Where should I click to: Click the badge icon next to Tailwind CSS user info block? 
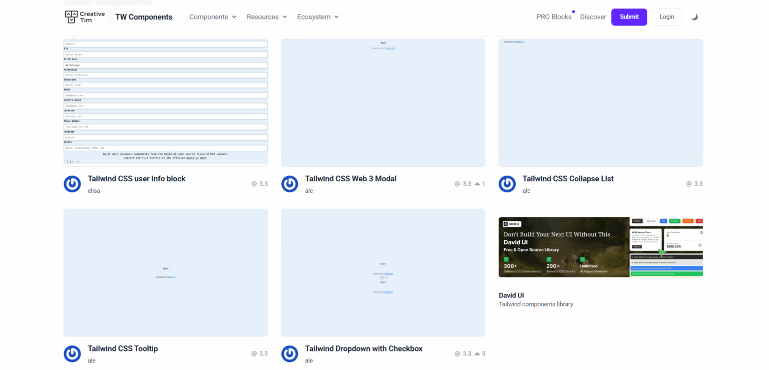[72, 184]
